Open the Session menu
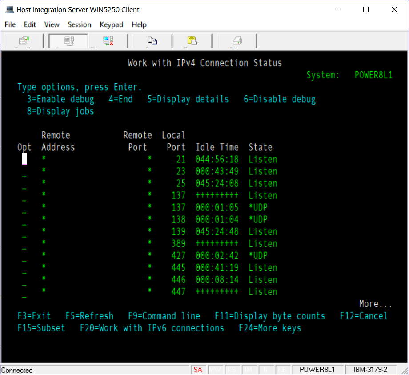Screen dimensions: 409x375 (79, 24)
